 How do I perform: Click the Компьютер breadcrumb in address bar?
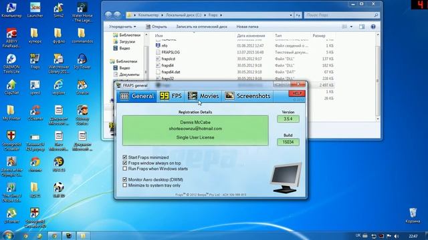click(148, 15)
